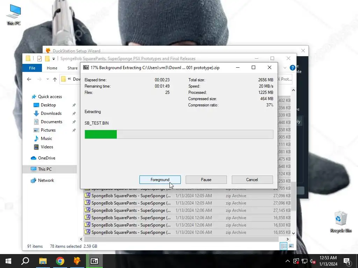358x268 pixels.
Task: Open taskbar search magnifier
Action: coord(25,261)
